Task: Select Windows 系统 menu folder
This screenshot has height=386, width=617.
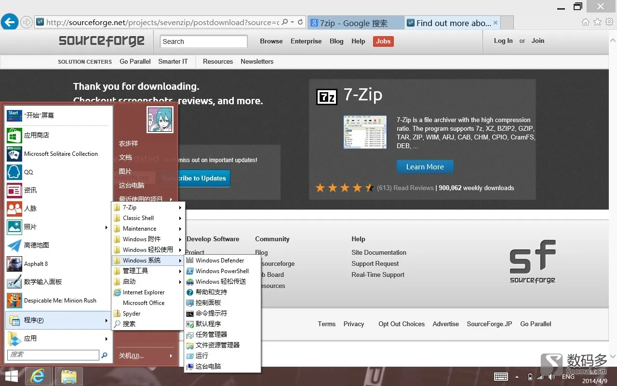Action: (148, 261)
